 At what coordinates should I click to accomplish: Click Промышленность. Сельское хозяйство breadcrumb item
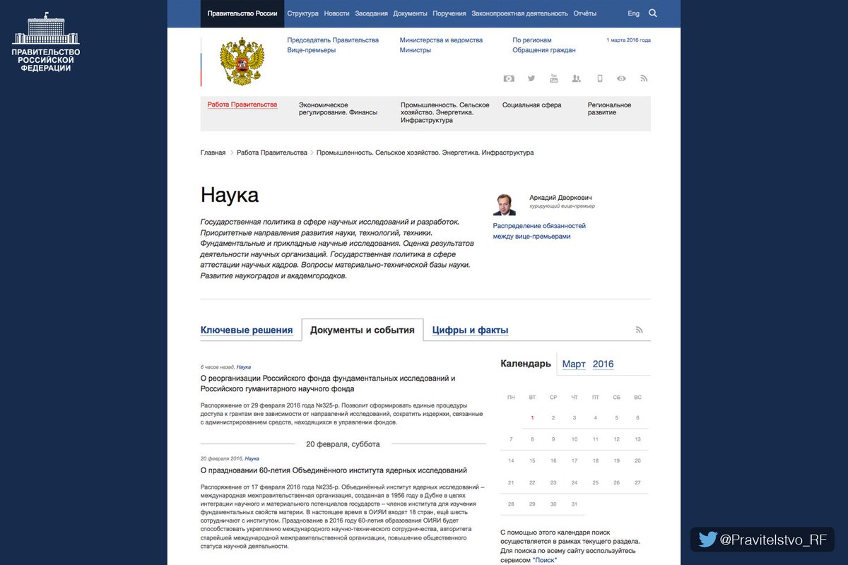[x=425, y=153]
